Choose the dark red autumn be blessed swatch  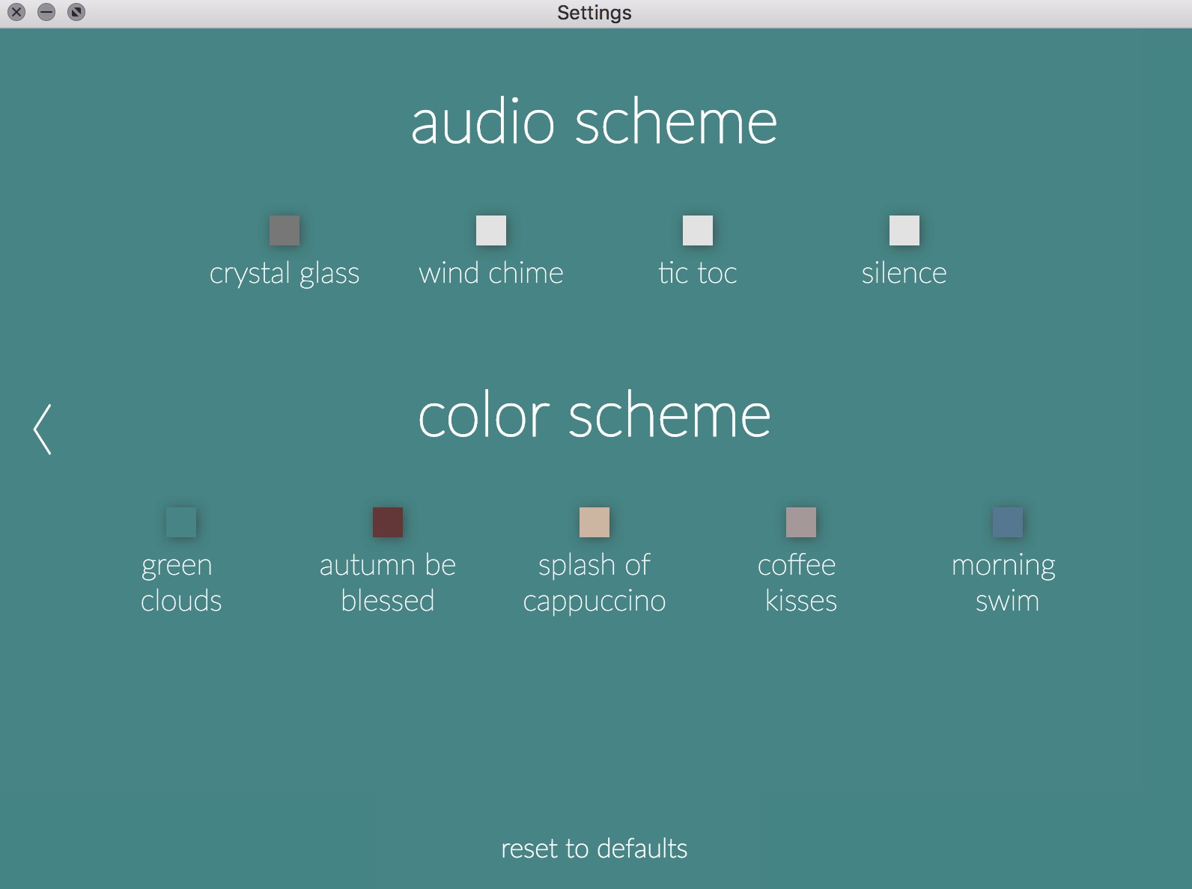point(388,522)
